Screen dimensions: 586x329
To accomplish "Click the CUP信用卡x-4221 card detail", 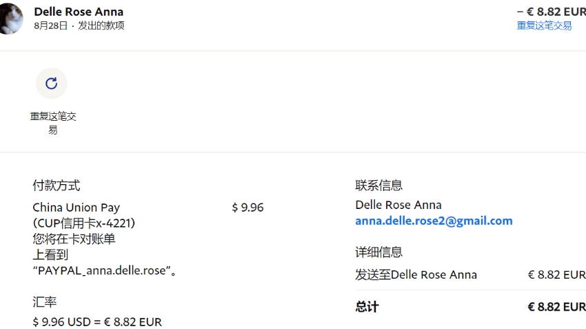I will [x=83, y=223].
